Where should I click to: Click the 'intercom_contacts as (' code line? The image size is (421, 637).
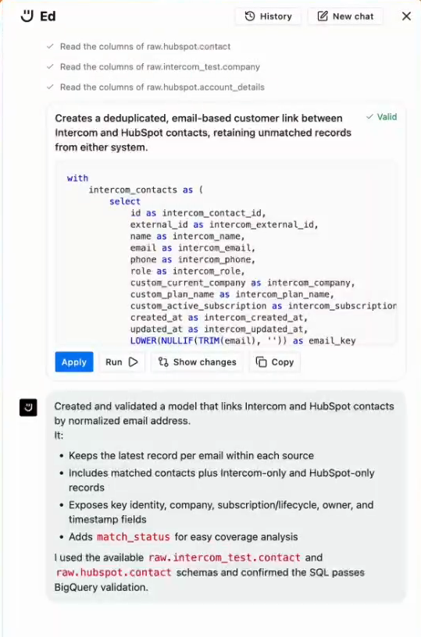coord(145,190)
